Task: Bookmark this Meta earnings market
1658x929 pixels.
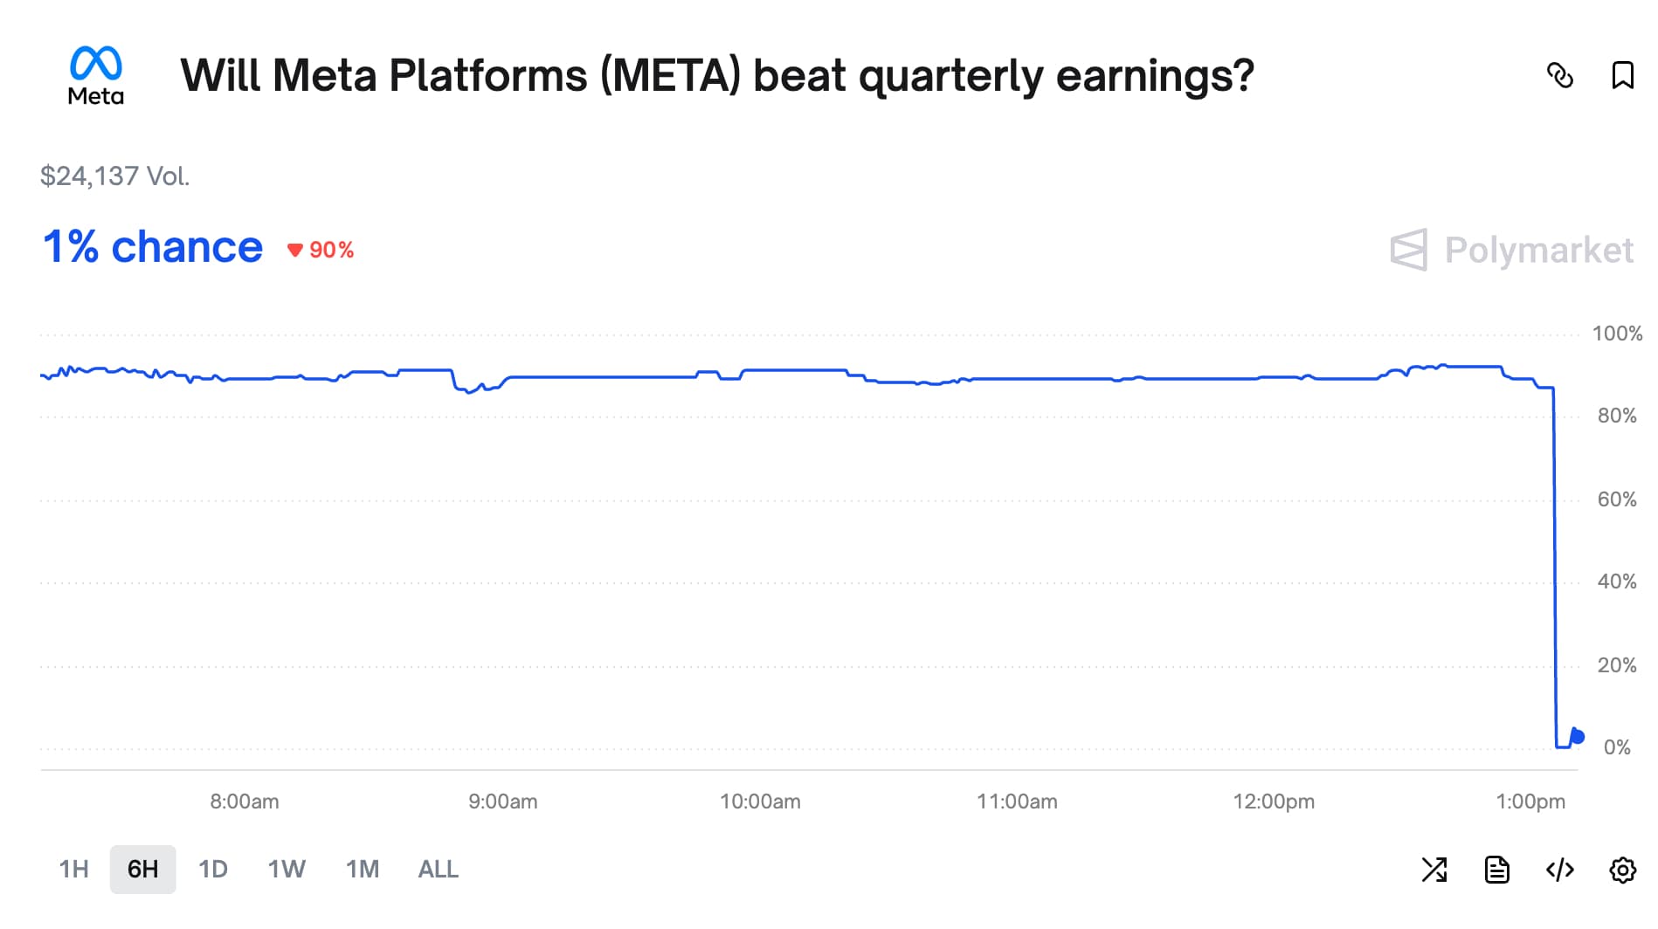Action: click(x=1622, y=76)
